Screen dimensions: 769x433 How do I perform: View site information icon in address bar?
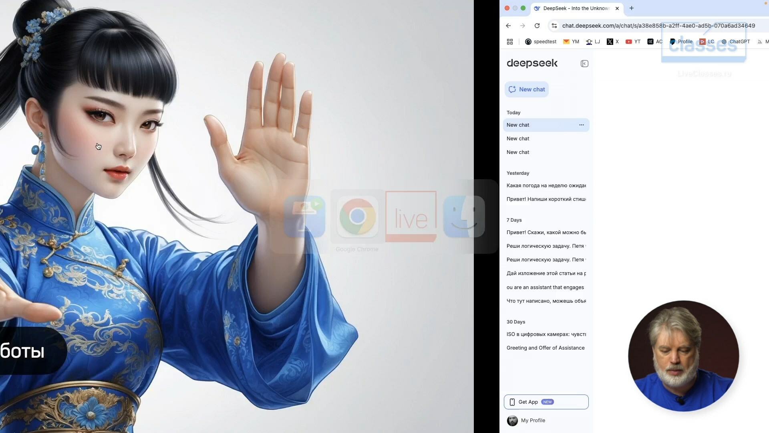(x=554, y=26)
